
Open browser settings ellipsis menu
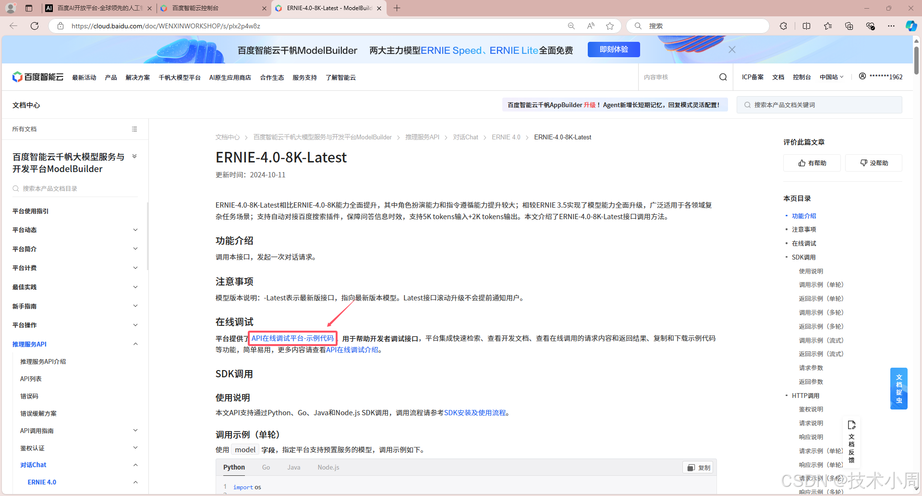[891, 26]
